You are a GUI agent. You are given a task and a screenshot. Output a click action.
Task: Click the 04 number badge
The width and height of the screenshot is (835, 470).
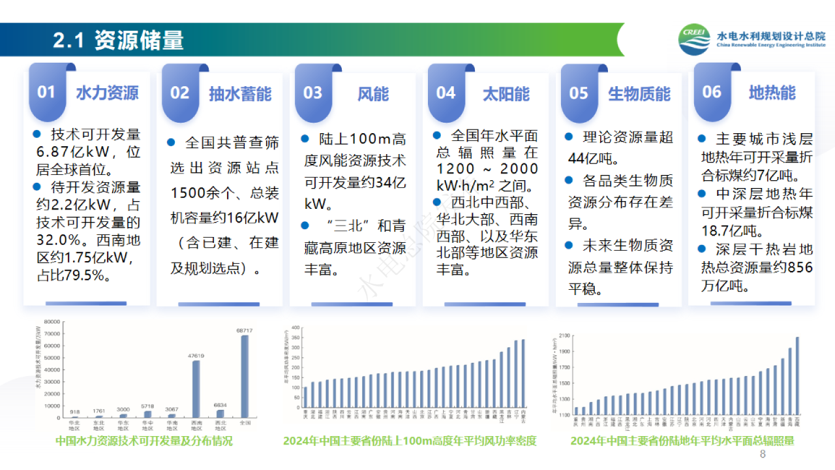pyautogui.click(x=446, y=93)
